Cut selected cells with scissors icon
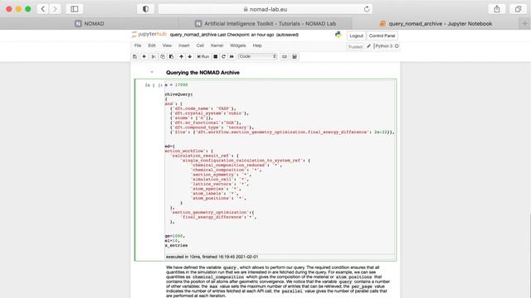The height and width of the screenshot is (298, 531). [153, 57]
